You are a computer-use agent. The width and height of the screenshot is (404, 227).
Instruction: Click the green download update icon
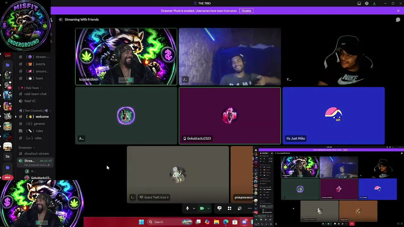pyautogui.click(x=374, y=3)
